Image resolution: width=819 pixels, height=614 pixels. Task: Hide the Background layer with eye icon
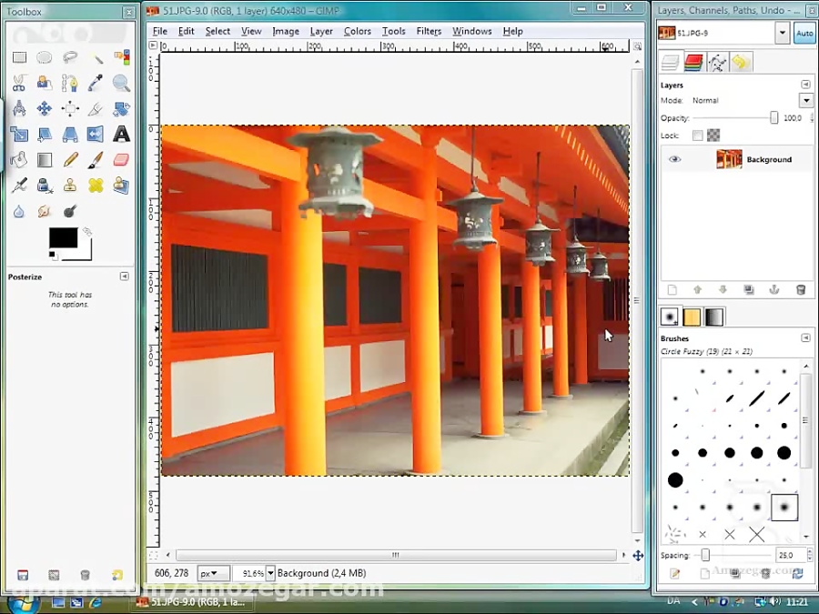point(674,159)
